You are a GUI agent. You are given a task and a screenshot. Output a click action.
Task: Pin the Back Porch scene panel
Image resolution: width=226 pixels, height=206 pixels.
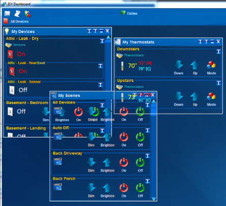148,181
